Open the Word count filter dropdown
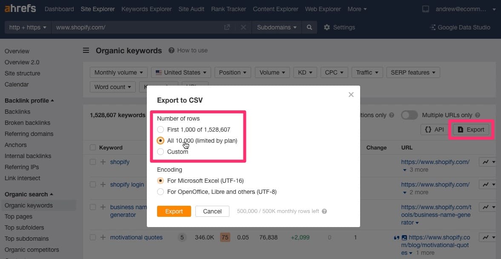Viewport: 501px width, 259px height. point(113,87)
